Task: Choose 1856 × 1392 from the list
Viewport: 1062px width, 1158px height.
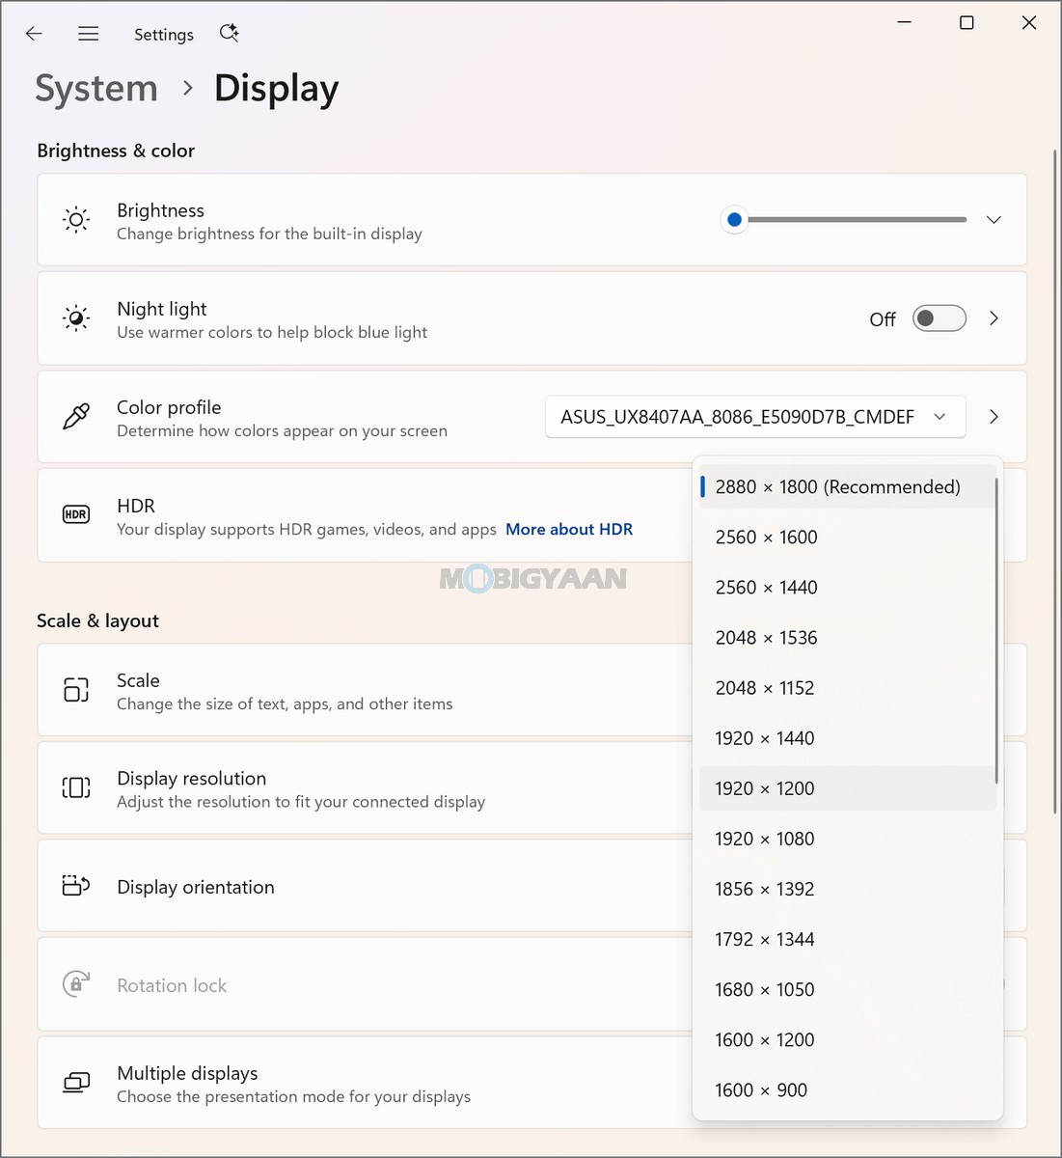Action: pos(848,889)
